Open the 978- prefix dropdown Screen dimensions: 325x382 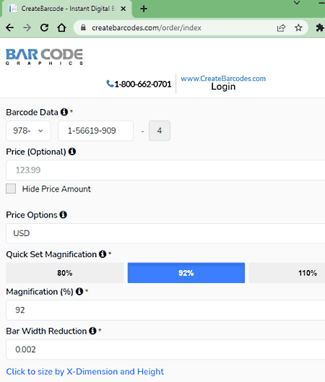click(28, 131)
